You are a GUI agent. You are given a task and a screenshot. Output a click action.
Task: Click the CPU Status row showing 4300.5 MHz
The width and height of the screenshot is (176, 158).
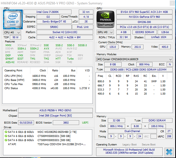tap(47, 88)
